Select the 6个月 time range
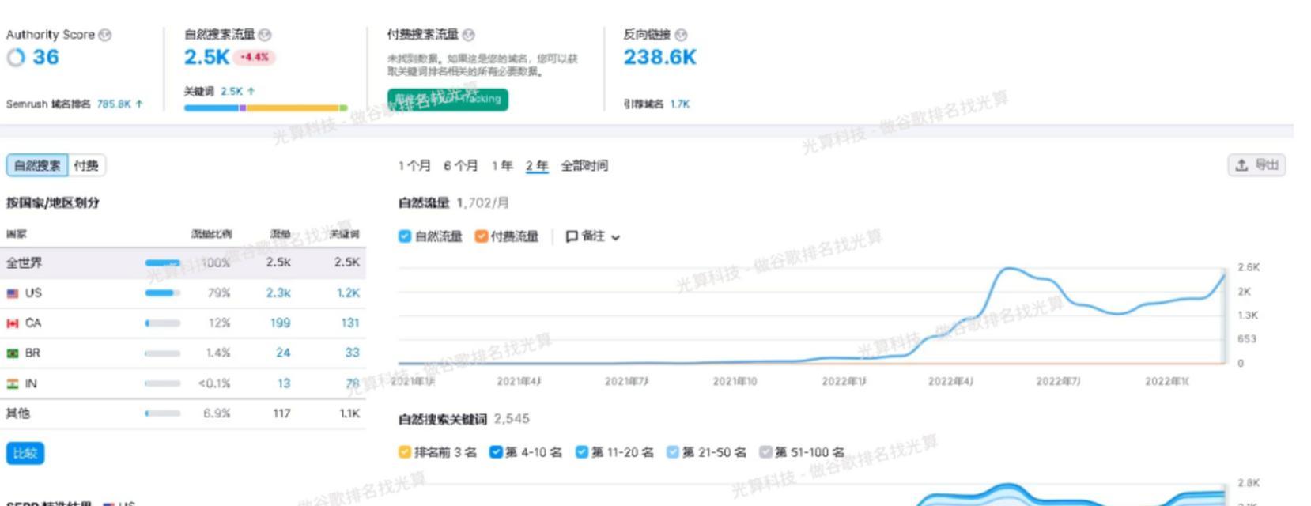 click(x=461, y=165)
